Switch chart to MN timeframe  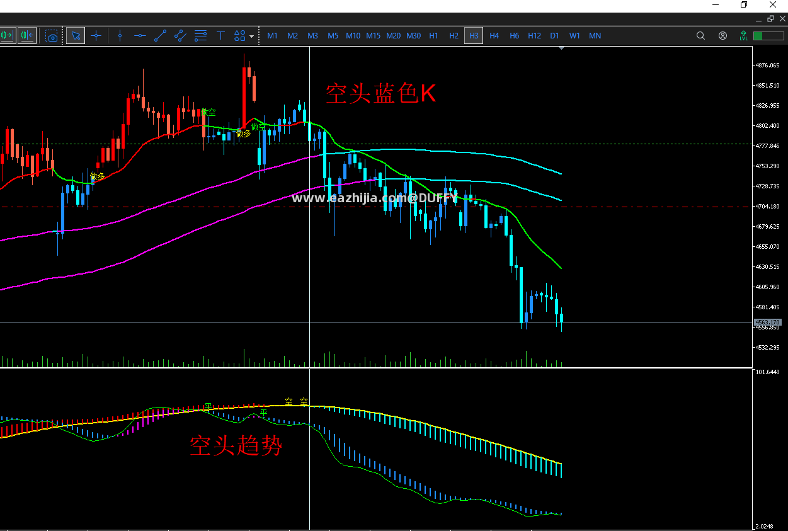click(x=595, y=36)
